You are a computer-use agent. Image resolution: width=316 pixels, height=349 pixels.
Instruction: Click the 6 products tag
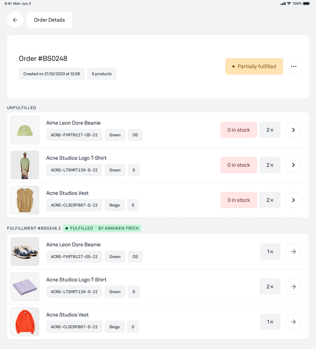(102, 74)
